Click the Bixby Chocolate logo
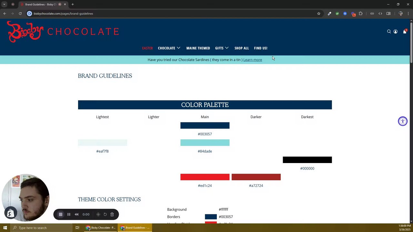 63,32
